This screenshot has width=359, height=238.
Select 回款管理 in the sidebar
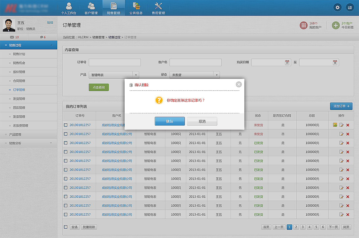click(29, 108)
